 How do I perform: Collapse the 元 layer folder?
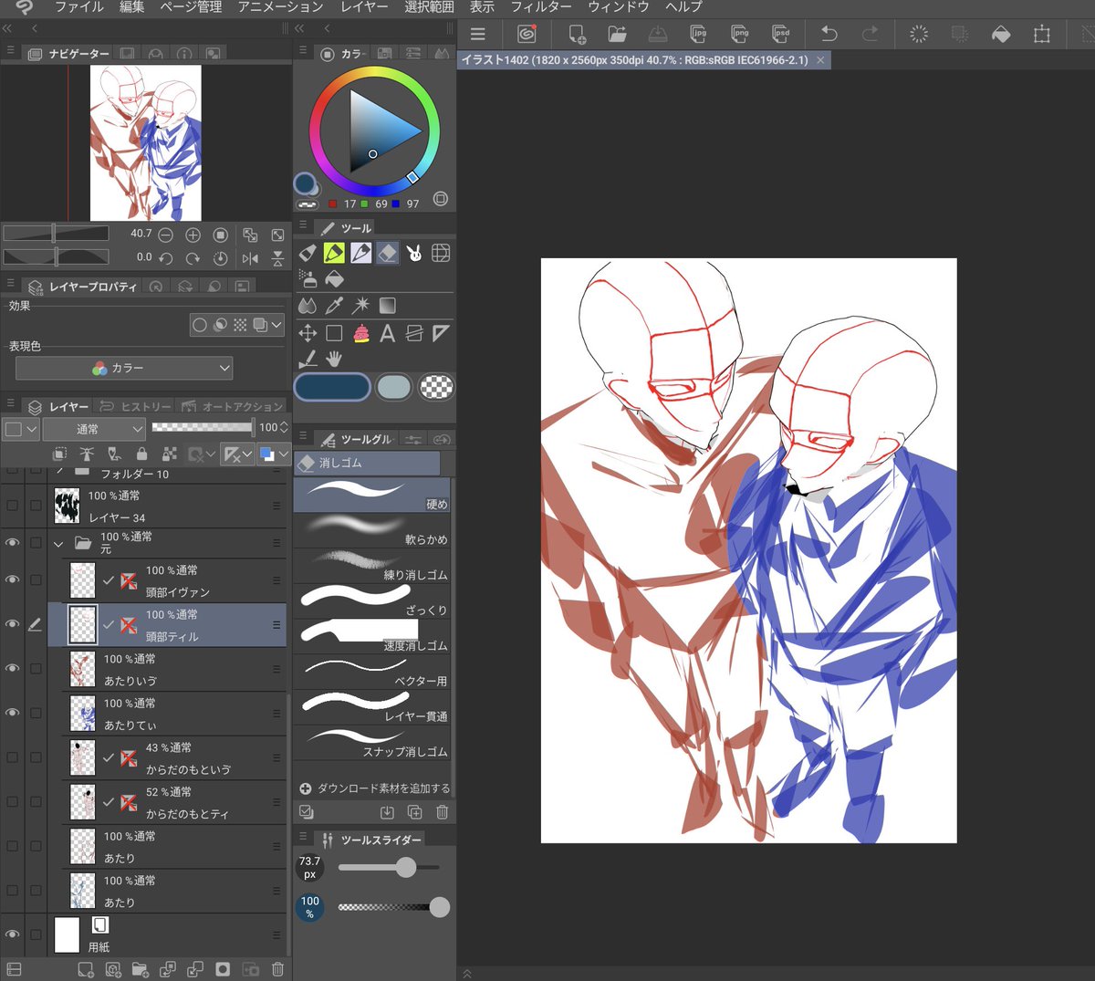pos(59,543)
